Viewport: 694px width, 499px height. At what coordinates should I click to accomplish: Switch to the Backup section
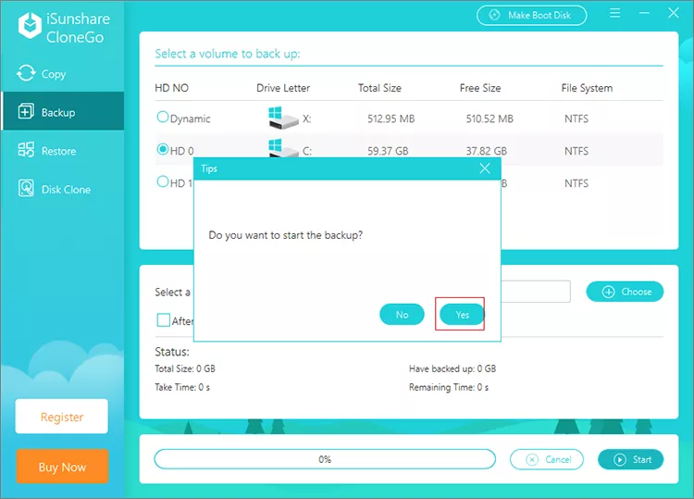(62, 112)
